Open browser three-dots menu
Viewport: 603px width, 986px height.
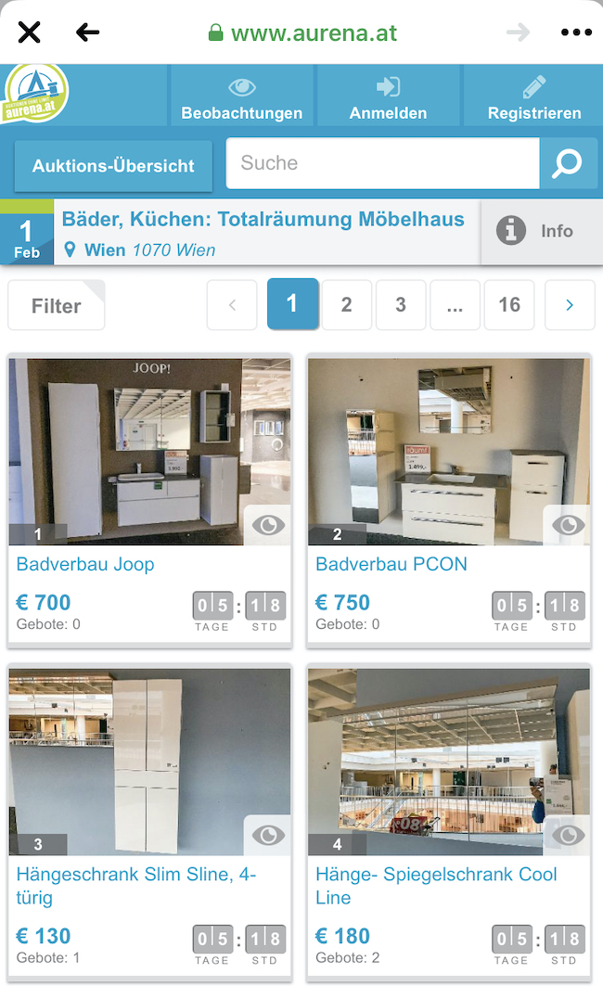576,32
